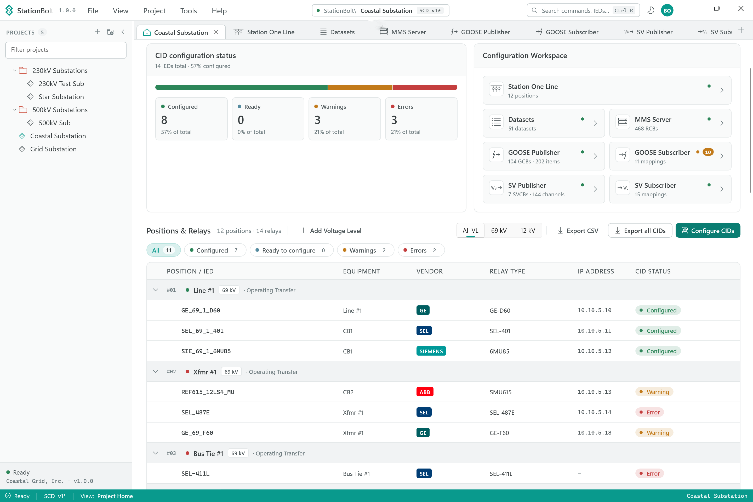Open MMS Server card chevron arrow
Screen dimensions: 753x502
(x=722, y=123)
